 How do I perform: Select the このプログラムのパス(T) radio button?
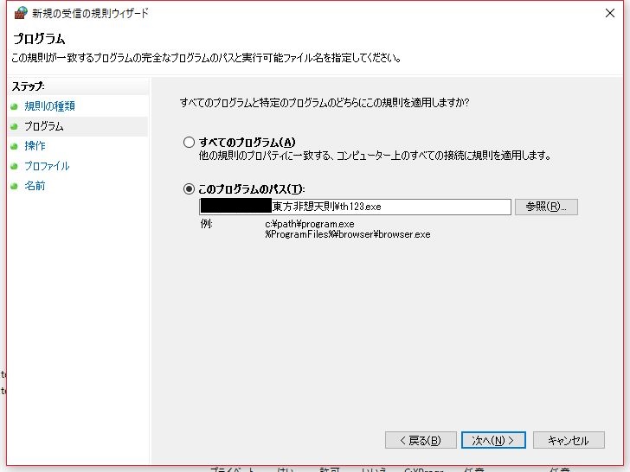click(x=189, y=189)
